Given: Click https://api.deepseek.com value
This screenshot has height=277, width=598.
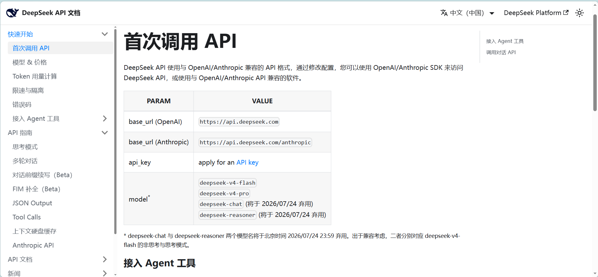Looking at the screenshot, I should [x=239, y=122].
